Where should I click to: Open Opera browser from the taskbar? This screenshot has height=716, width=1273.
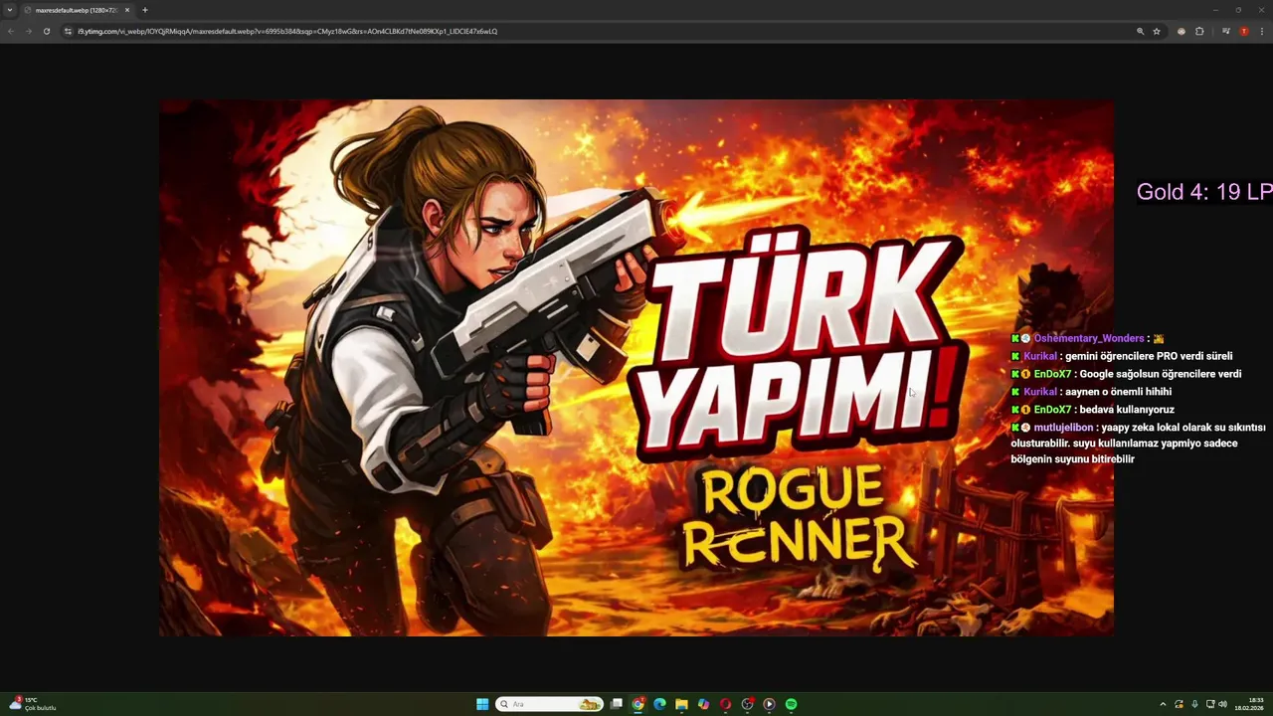pos(725,704)
